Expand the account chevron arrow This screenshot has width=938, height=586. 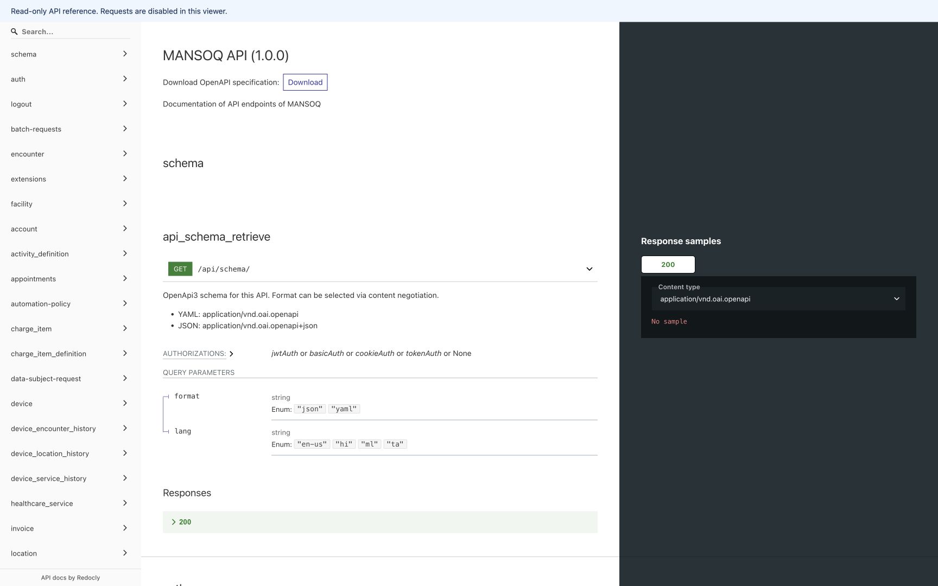click(125, 228)
